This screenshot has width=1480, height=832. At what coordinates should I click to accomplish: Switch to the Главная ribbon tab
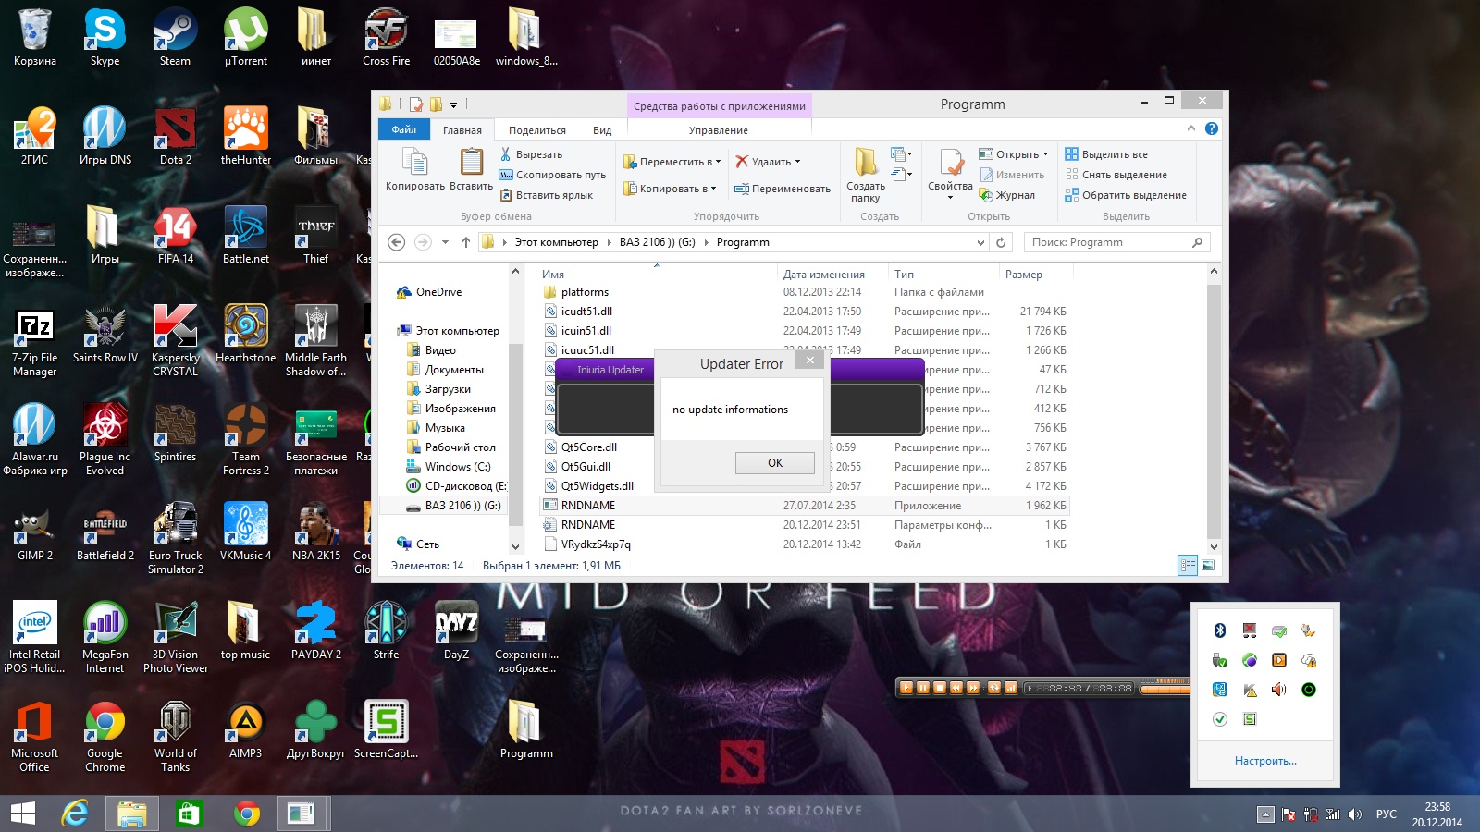click(x=462, y=130)
